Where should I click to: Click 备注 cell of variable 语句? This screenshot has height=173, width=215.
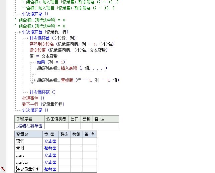(90, 141)
